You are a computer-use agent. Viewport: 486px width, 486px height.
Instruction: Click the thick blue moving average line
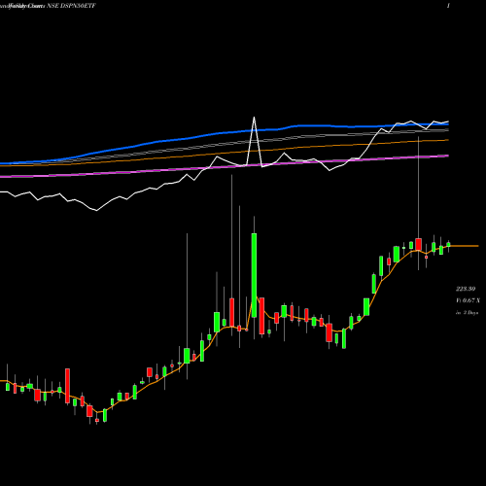[x=225, y=132]
